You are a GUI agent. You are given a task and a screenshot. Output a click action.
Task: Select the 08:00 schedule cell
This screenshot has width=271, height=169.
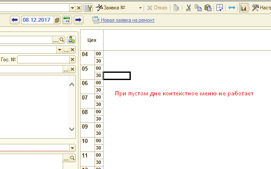tap(117, 112)
